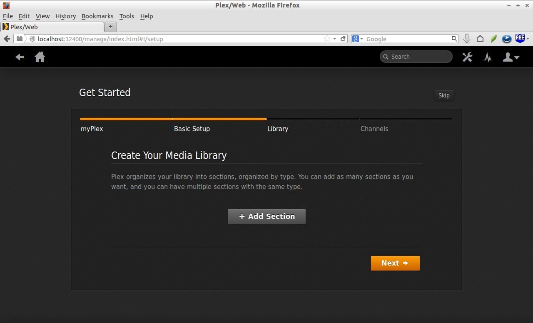Click the Firefox window menu icon

click(x=6, y=5)
